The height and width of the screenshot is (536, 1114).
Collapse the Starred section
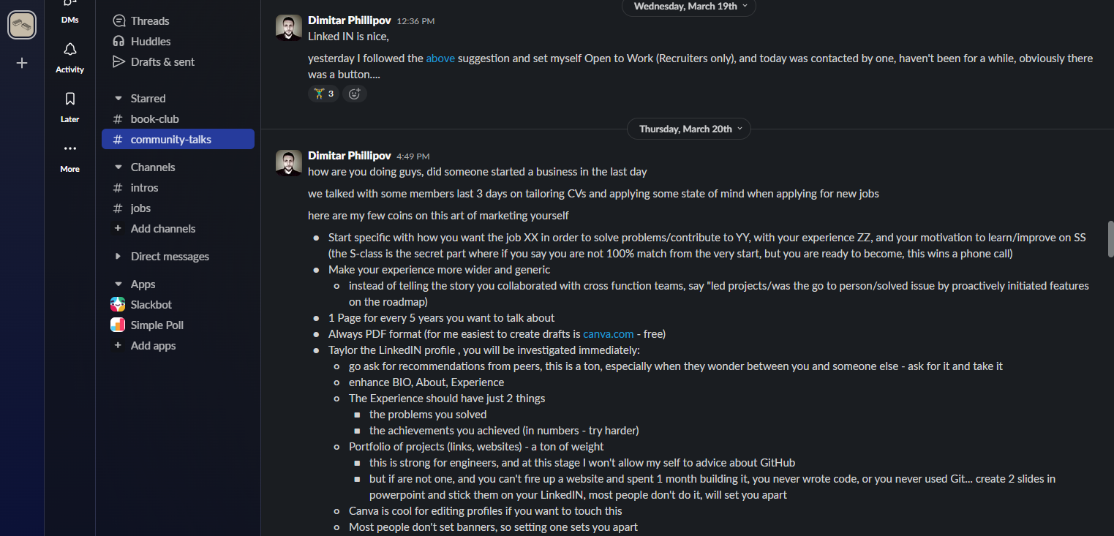click(118, 98)
